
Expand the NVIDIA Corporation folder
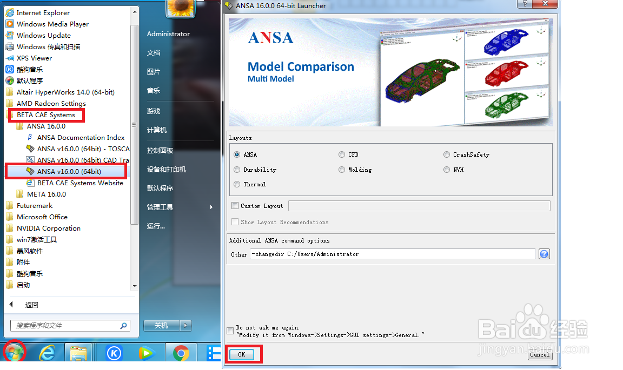43,228
